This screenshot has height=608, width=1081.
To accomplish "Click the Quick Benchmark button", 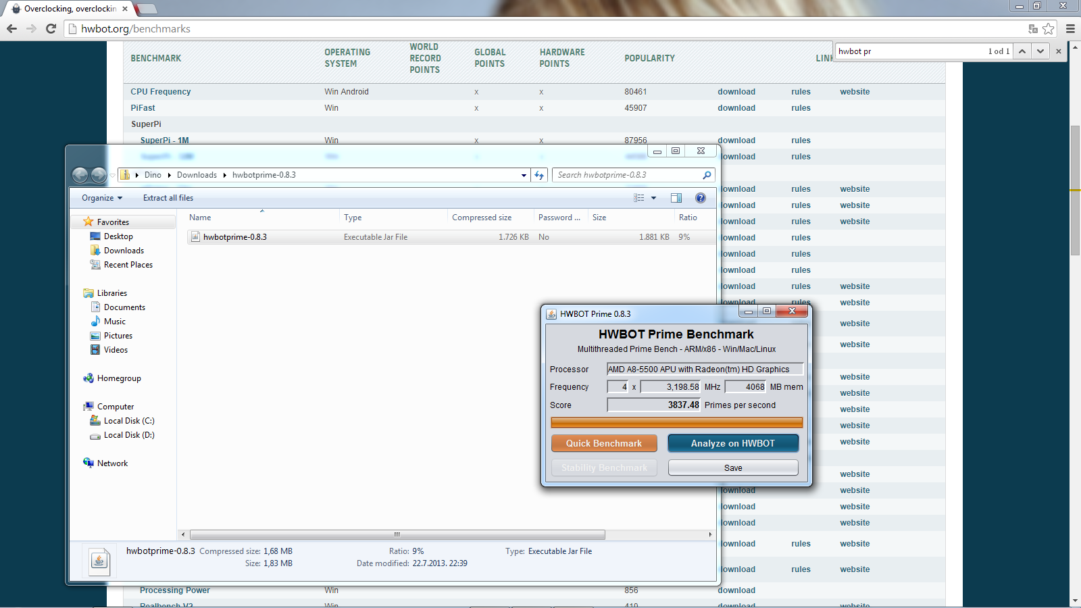I will [604, 443].
